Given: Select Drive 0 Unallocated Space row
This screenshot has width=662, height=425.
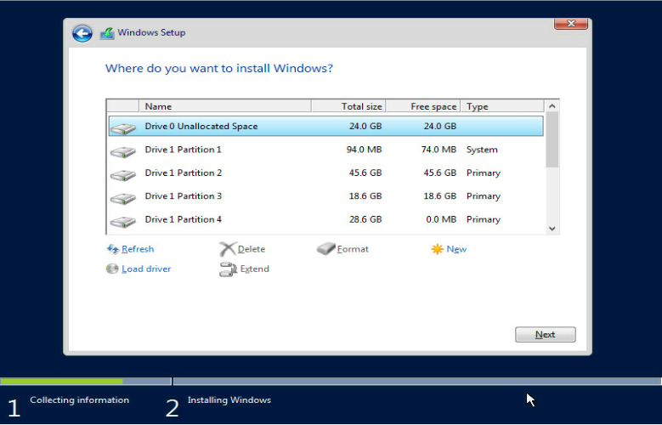Looking at the screenshot, I should tap(326, 126).
